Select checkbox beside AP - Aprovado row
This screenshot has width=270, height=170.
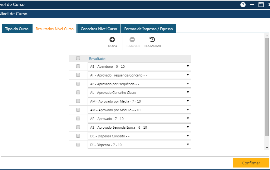click(78, 119)
